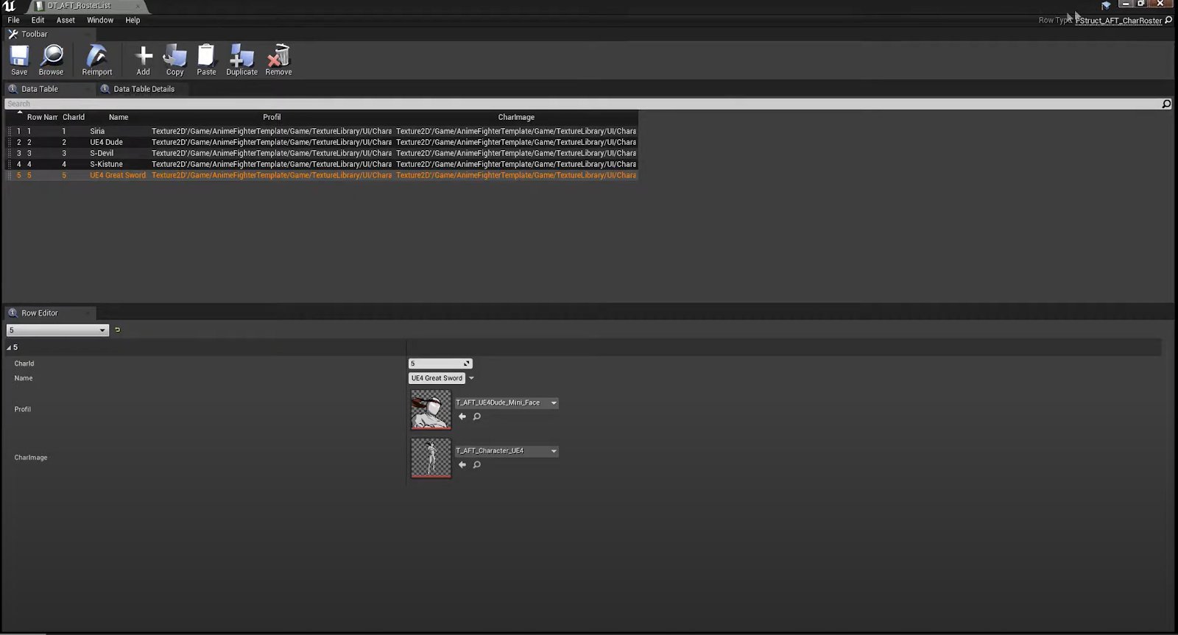Open the T_AFT_Character_UE4 texture dropdown
This screenshot has width=1178, height=635.
(507, 451)
